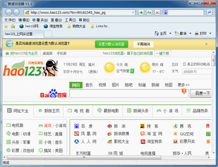Screen dimensions: 218x167
Task: Click the horizontal scrollbar thumb
Action: [x=84, y=158]
